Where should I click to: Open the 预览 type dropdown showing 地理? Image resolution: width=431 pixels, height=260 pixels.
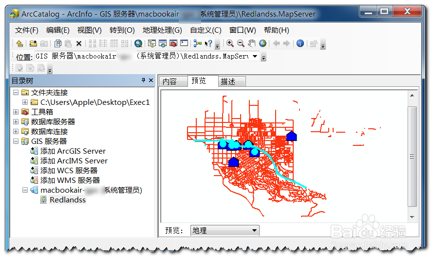click(225, 230)
